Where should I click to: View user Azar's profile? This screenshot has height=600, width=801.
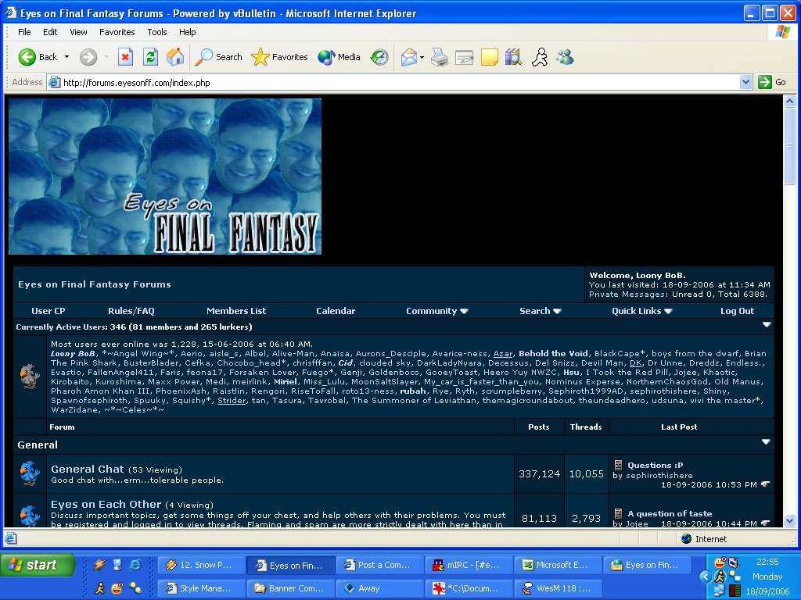pyautogui.click(x=503, y=353)
